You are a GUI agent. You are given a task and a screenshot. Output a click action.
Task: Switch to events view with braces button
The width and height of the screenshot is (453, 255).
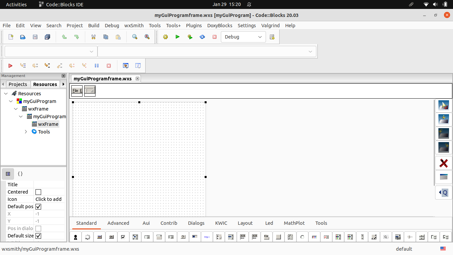(20, 174)
